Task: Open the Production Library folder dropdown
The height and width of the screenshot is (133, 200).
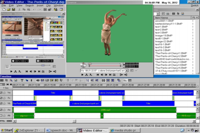Action: [x=158, y=14]
